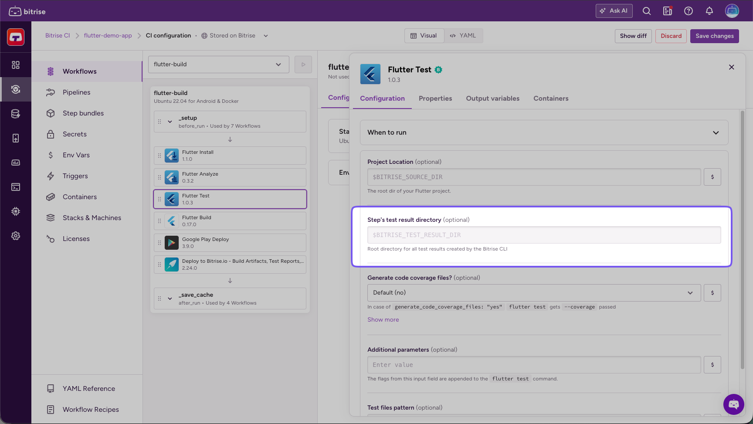Open Generate code coverage files dropdown
Image resolution: width=753 pixels, height=424 pixels.
tap(534, 293)
